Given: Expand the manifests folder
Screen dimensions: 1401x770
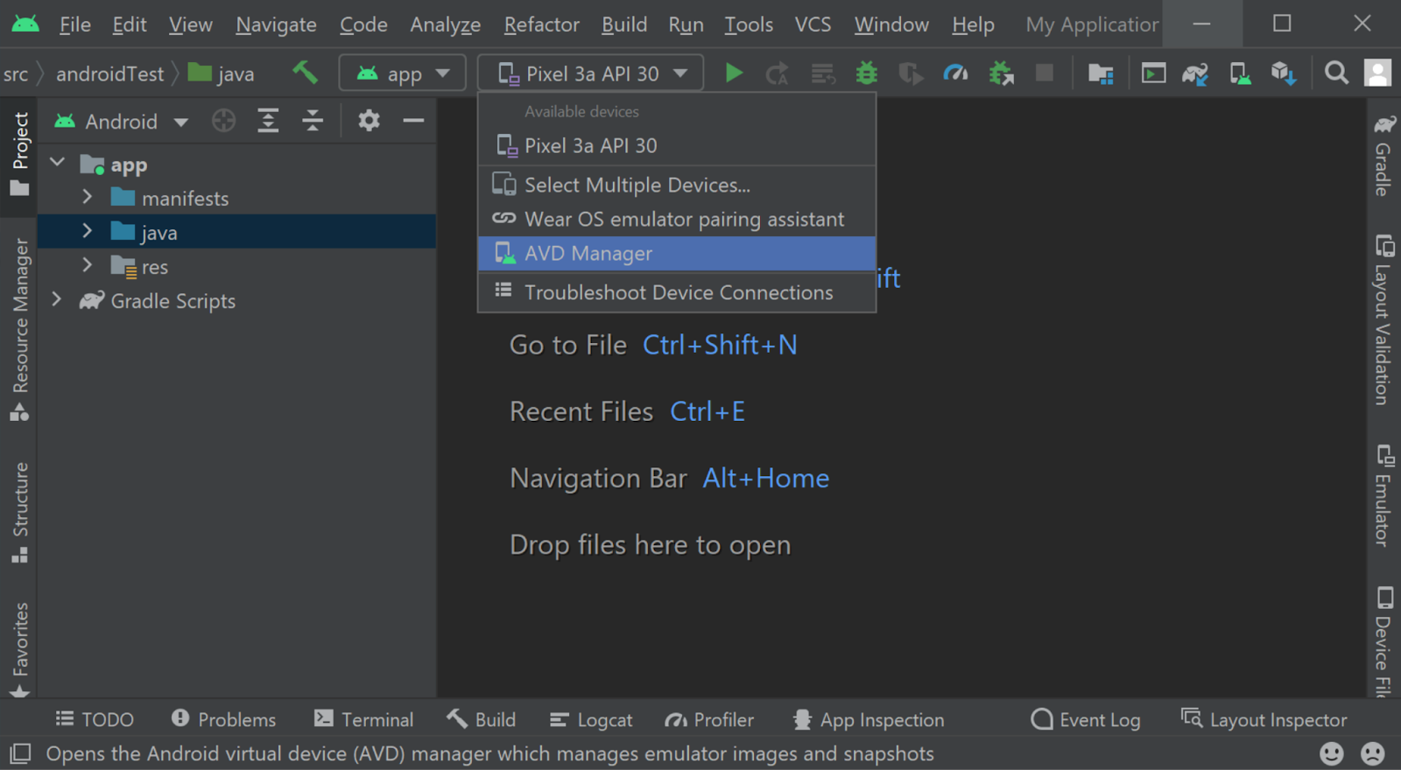Looking at the screenshot, I should pos(88,197).
